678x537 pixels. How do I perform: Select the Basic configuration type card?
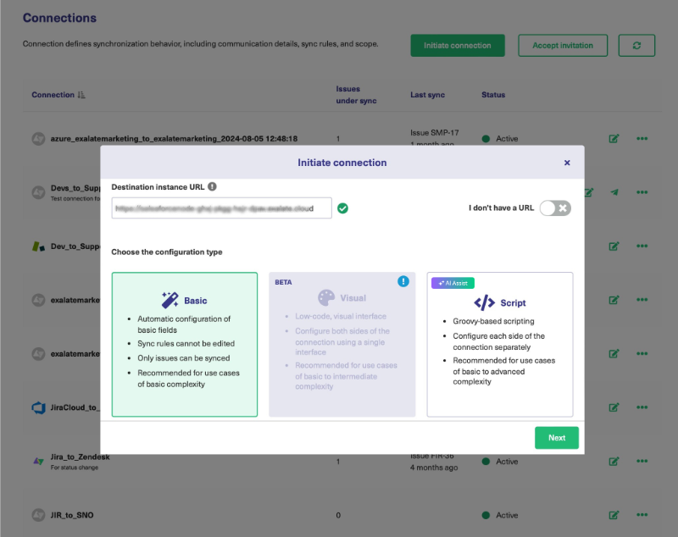coord(185,344)
